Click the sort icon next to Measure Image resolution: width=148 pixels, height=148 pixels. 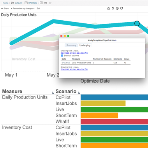[53, 93]
